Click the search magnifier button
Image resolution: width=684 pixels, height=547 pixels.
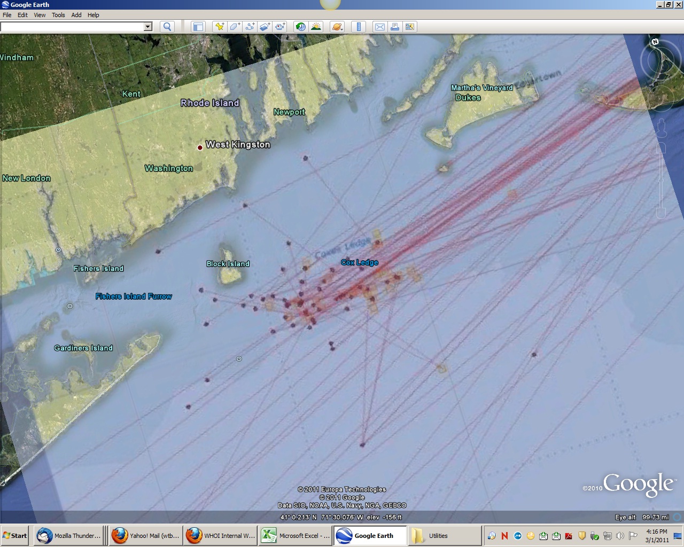(x=167, y=27)
